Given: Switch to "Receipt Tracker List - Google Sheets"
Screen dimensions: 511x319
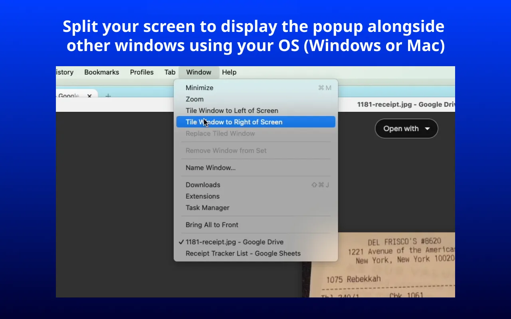Looking at the screenshot, I should (243, 253).
